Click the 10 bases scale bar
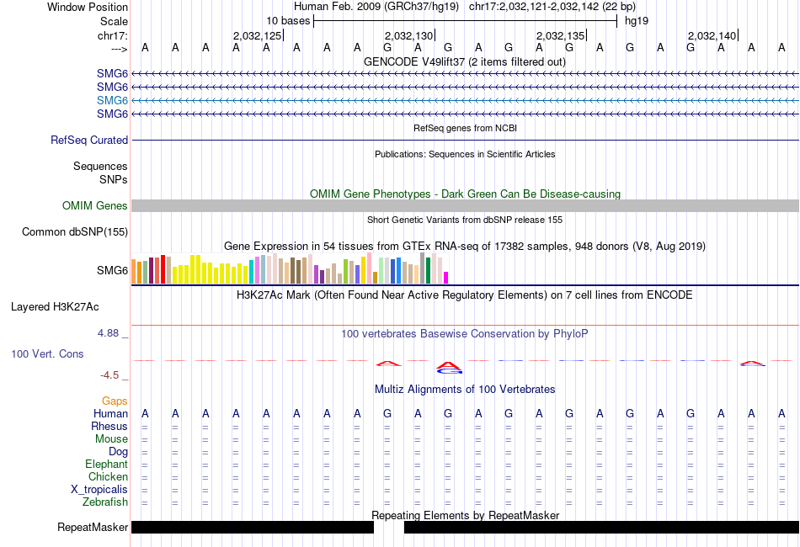The height and width of the screenshot is (547, 800). point(466,21)
